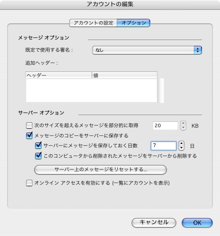
Task: Click inside the empty additional headers list
Action: [92, 90]
